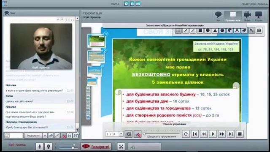
Task: Click the phone-shaped button beside slide selector
Action: point(128,134)
